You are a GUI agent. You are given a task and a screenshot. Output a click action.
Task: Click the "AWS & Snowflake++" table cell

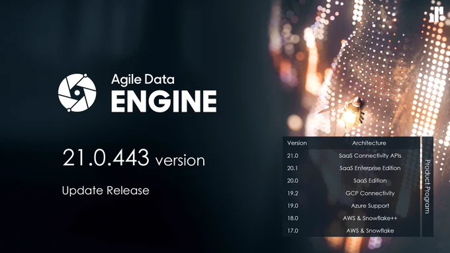(370, 218)
